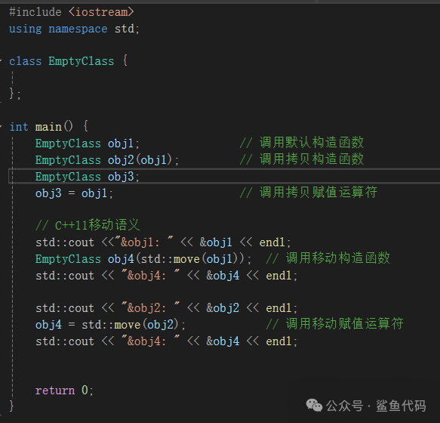The height and width of the screenshot is (423, 440).
Task: Click 'EmptyClass' in the class declaration line
Action: click(x=82, y=61)
